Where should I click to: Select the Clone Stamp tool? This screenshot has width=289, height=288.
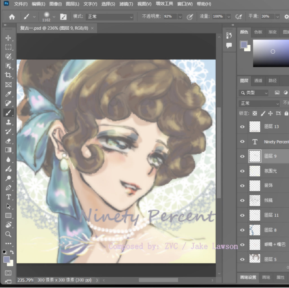pyautogui.click(x=8, y=122)
